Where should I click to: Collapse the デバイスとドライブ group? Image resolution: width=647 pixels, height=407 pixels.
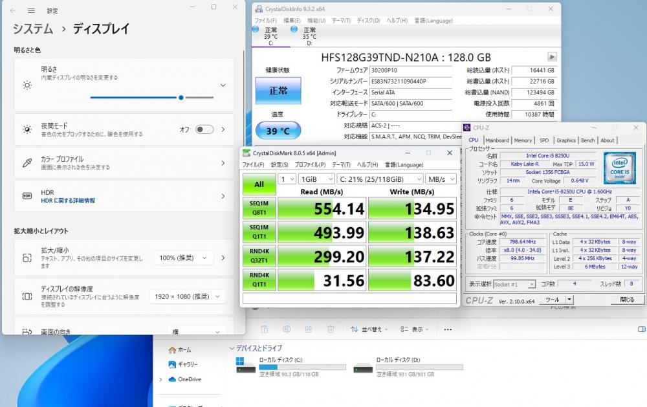(x=232, y=348)
